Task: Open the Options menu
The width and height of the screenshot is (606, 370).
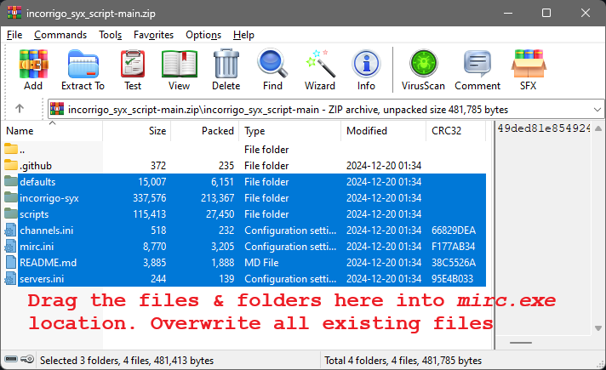Action: tap(203, 35)
